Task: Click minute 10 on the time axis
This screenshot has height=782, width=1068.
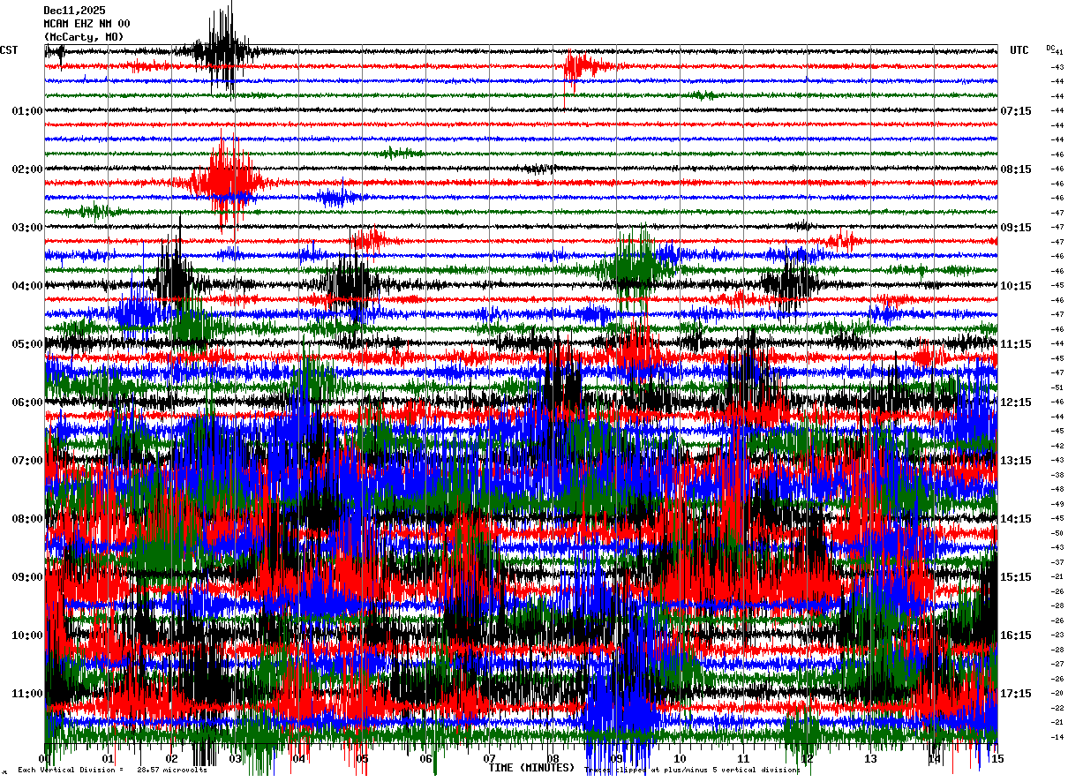Action: click(680, 759)
